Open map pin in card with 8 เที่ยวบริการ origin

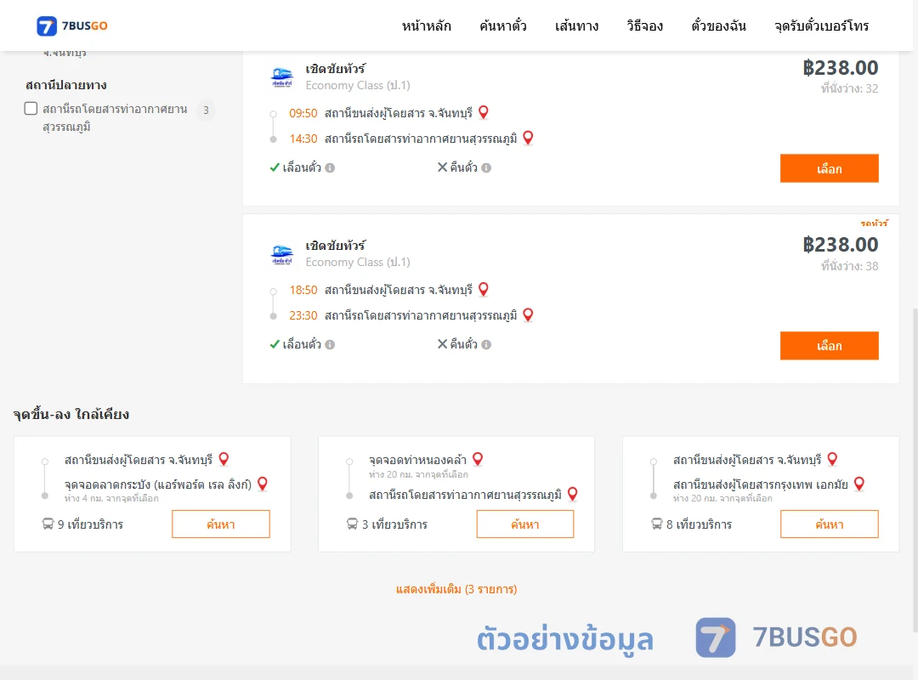tap(832, 459)
